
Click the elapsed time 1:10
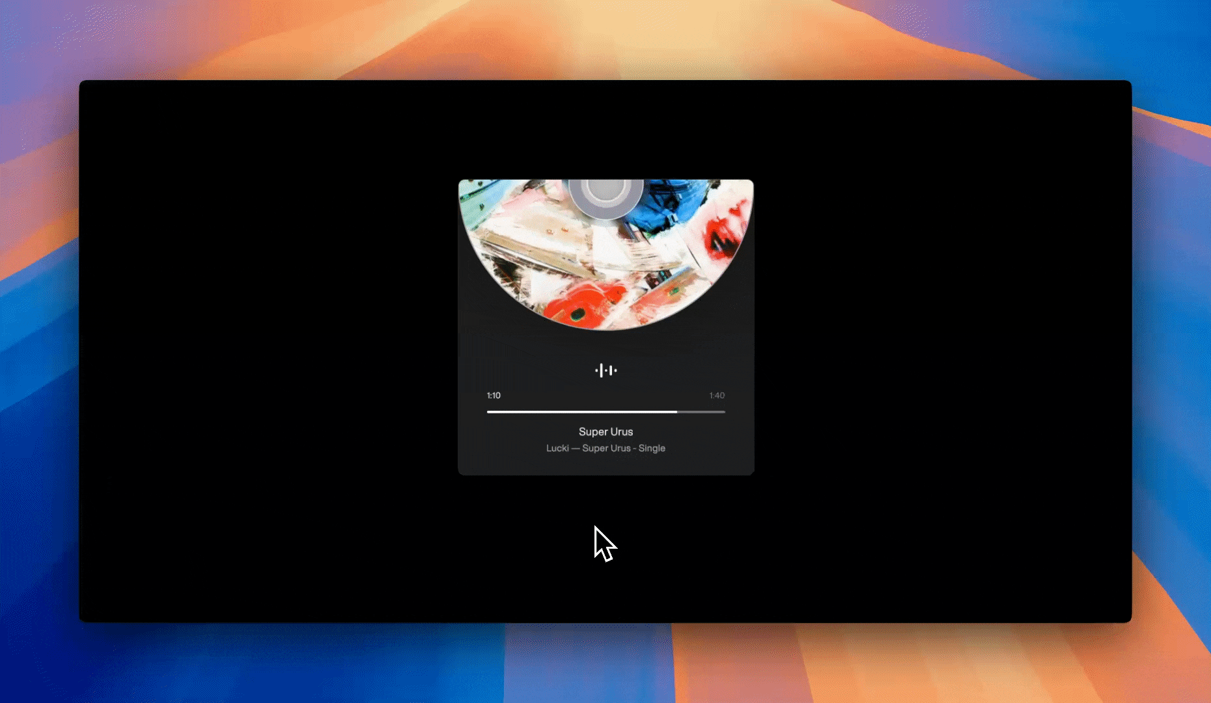[x=494, y=395]
